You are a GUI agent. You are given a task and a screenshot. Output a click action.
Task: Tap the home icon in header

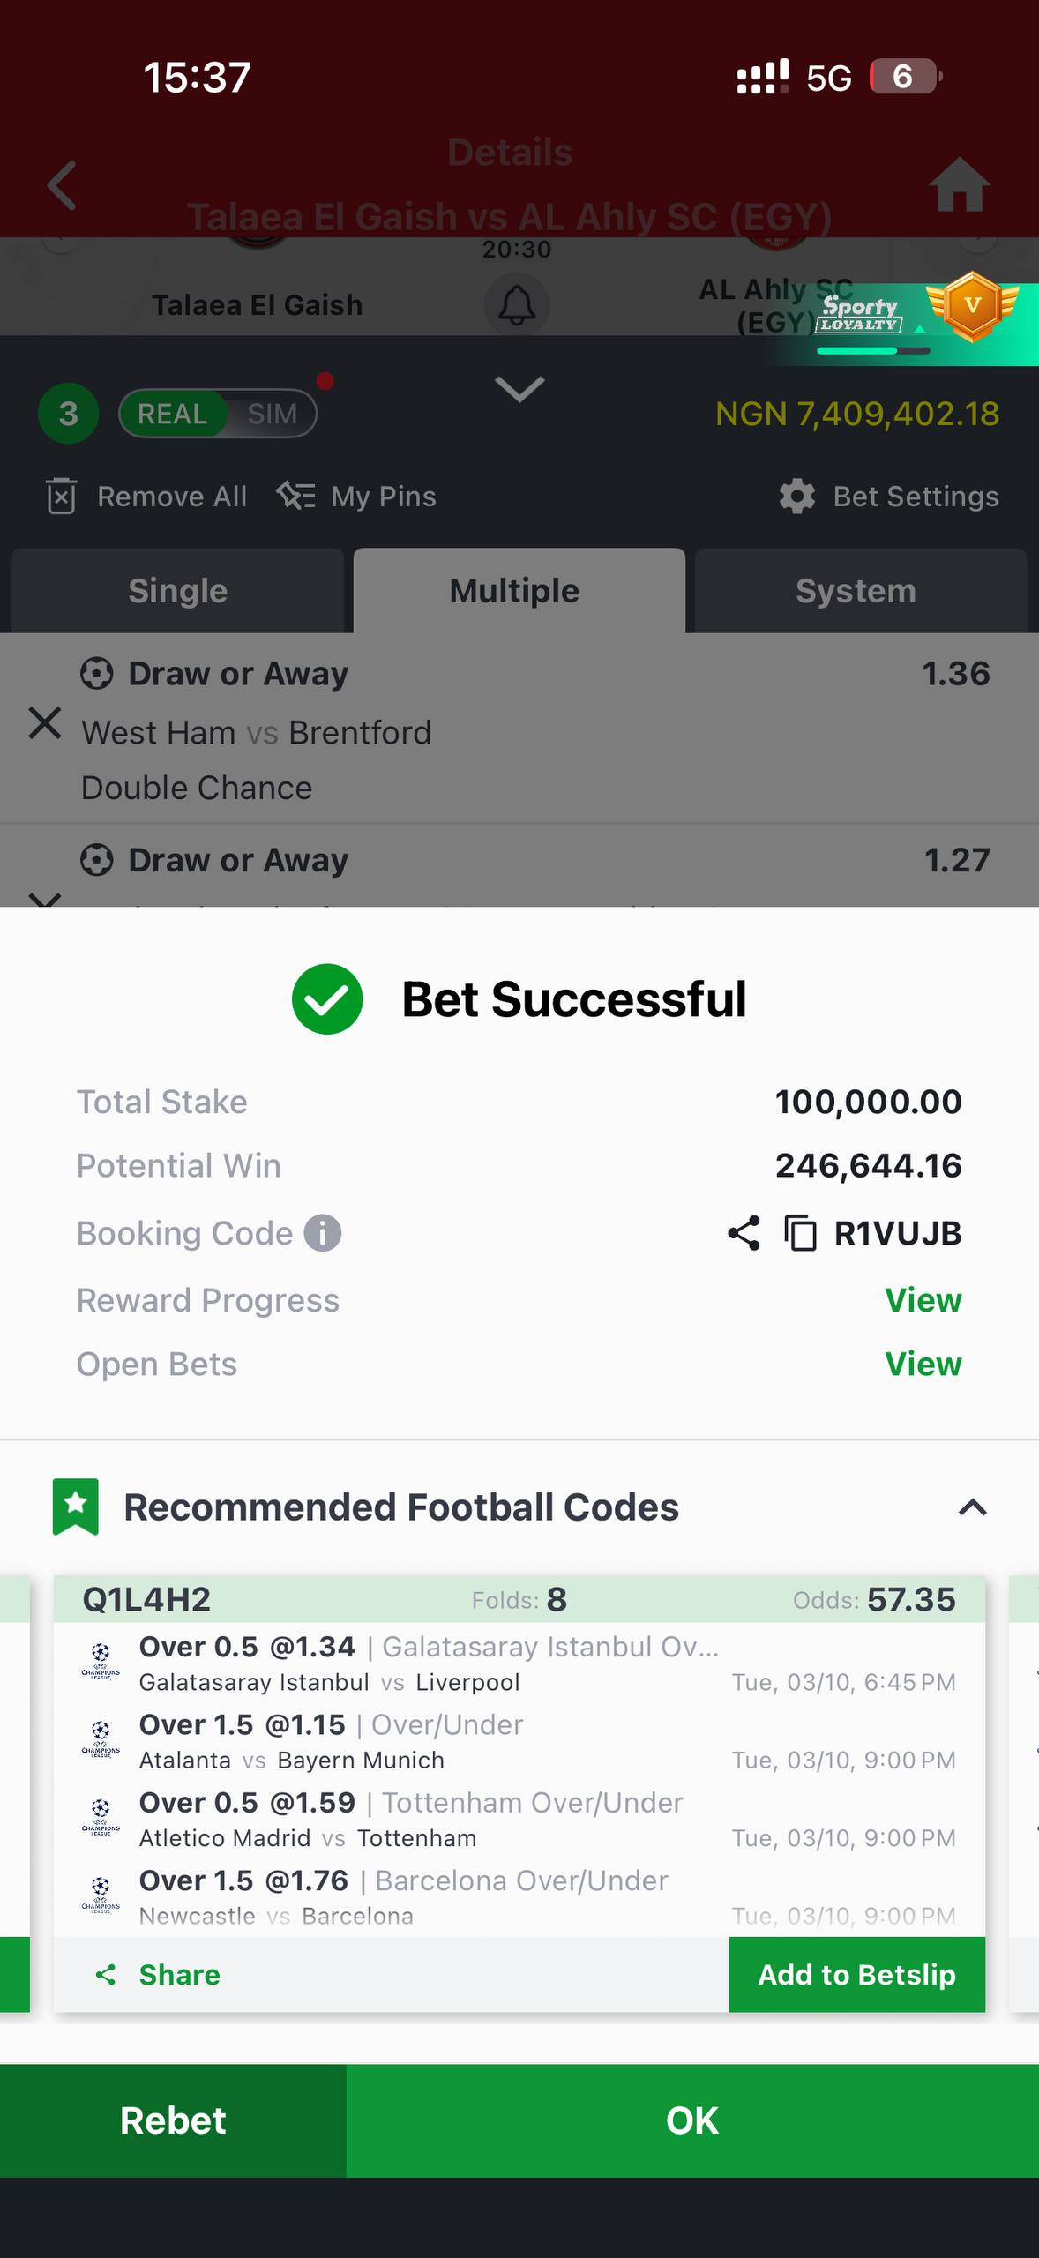click(959, 185)
